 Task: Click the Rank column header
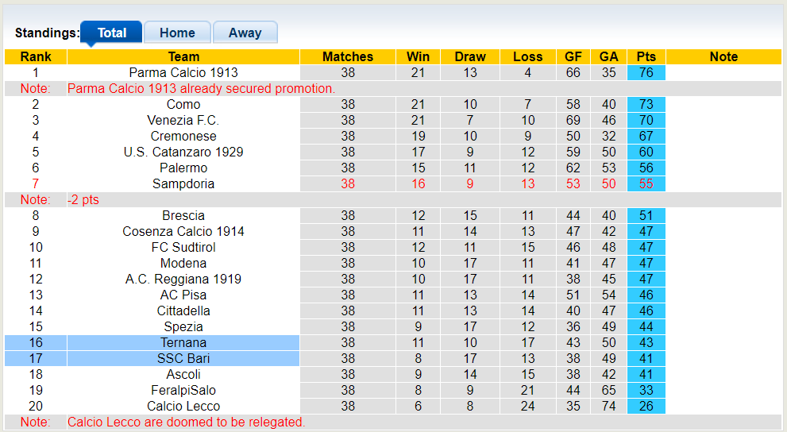pos(36,56)
